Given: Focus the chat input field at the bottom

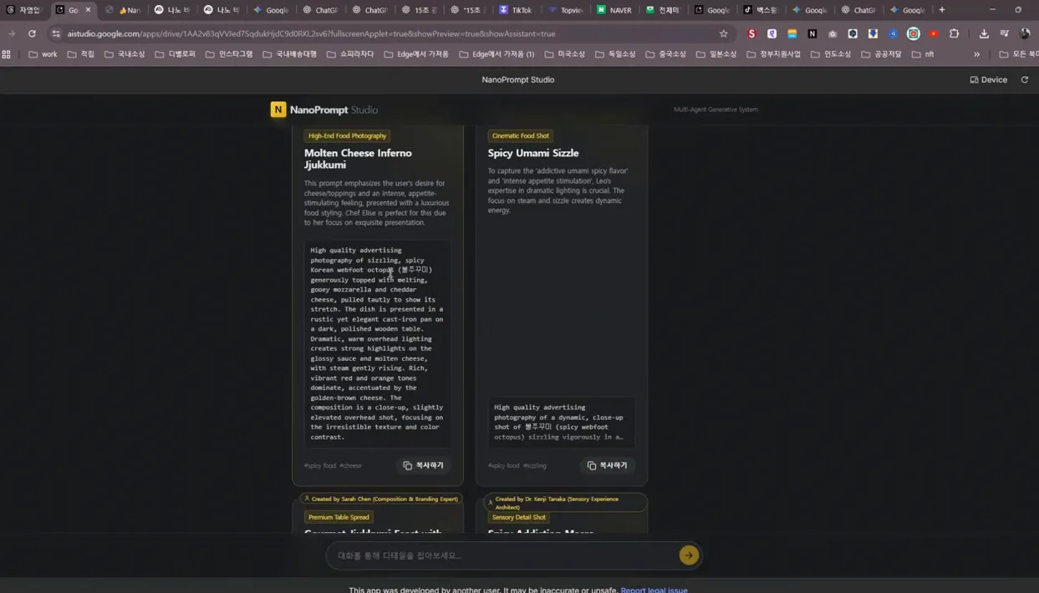Looking at the screenshot, I should click(x=504, y=555).
